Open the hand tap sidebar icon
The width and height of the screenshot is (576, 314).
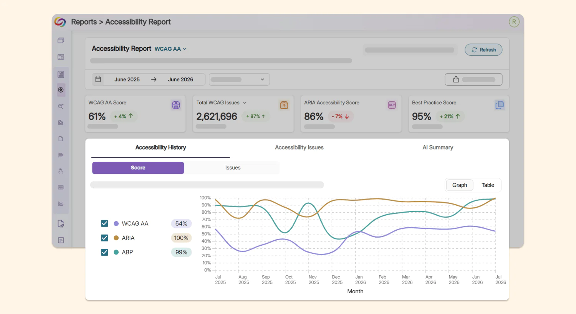tap(61, 171)
